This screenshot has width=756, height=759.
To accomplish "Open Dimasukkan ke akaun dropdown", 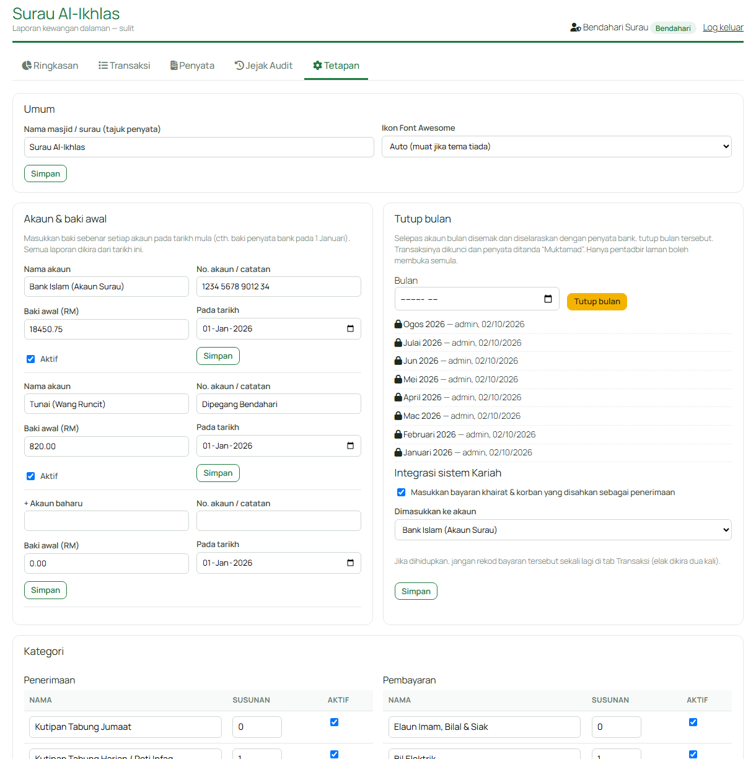I will coord(563,530).
